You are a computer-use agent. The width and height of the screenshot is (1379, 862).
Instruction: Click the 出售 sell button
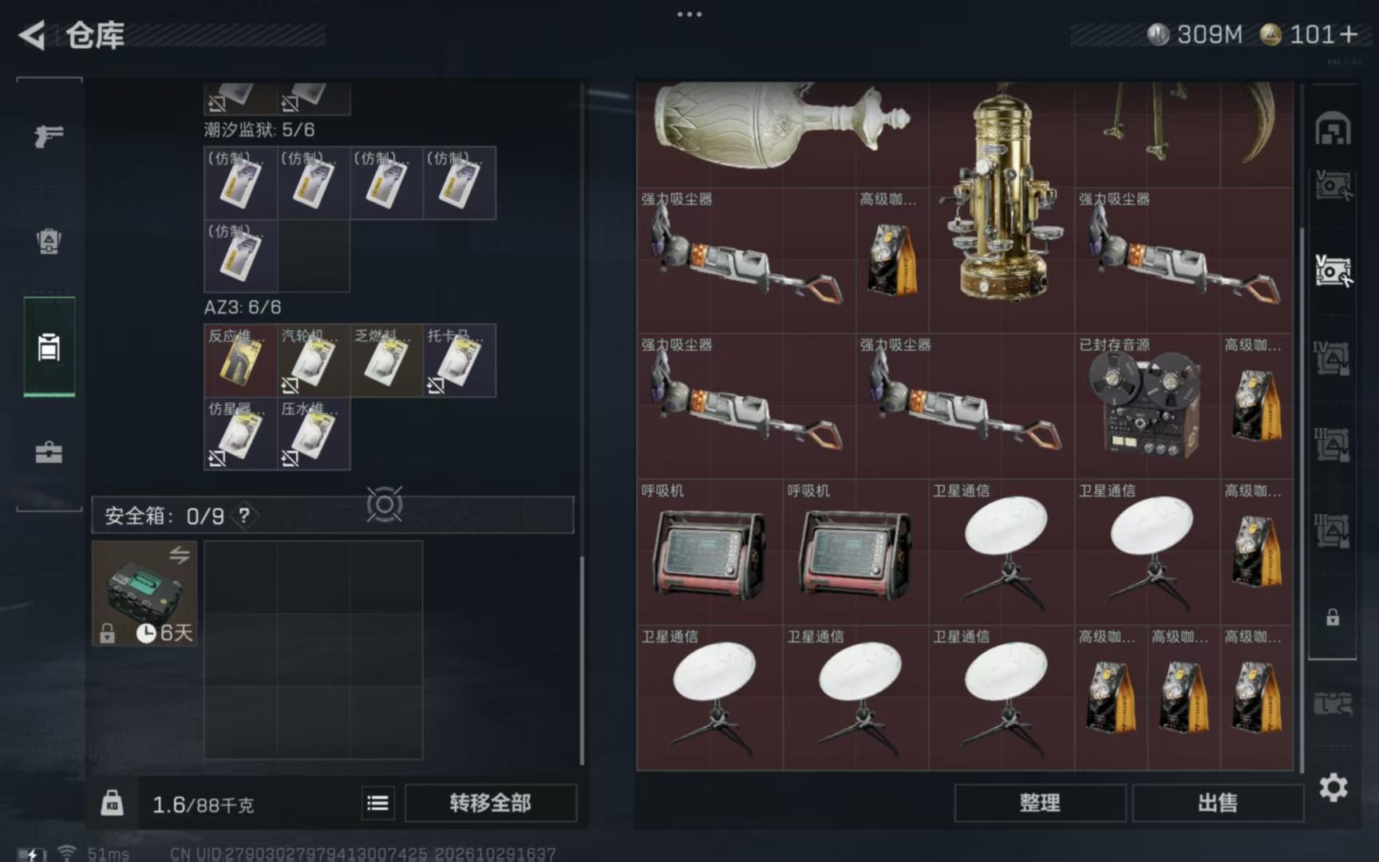click(x=1217, y=803)
